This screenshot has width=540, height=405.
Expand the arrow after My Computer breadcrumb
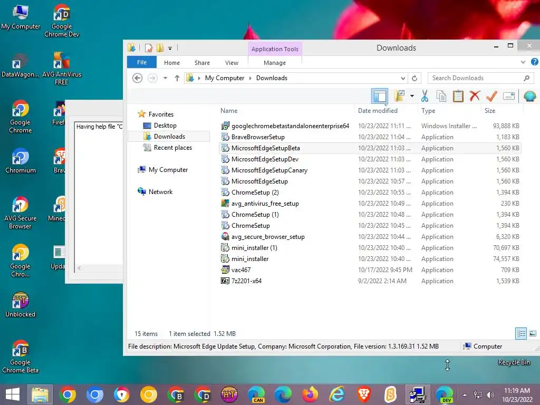click(250, 78)
